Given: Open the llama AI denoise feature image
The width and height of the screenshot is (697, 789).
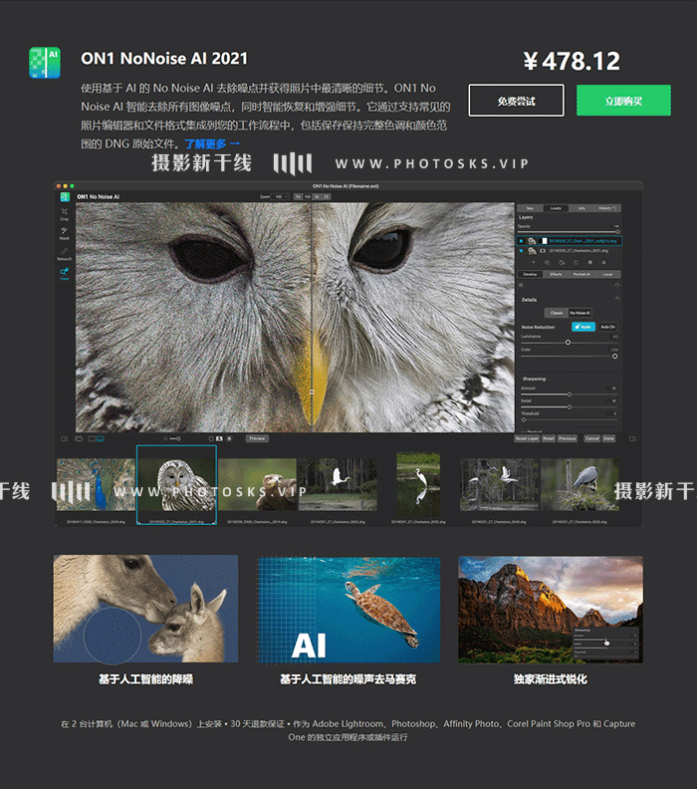Looking at the screenshot, I should (x=145, y=609).
